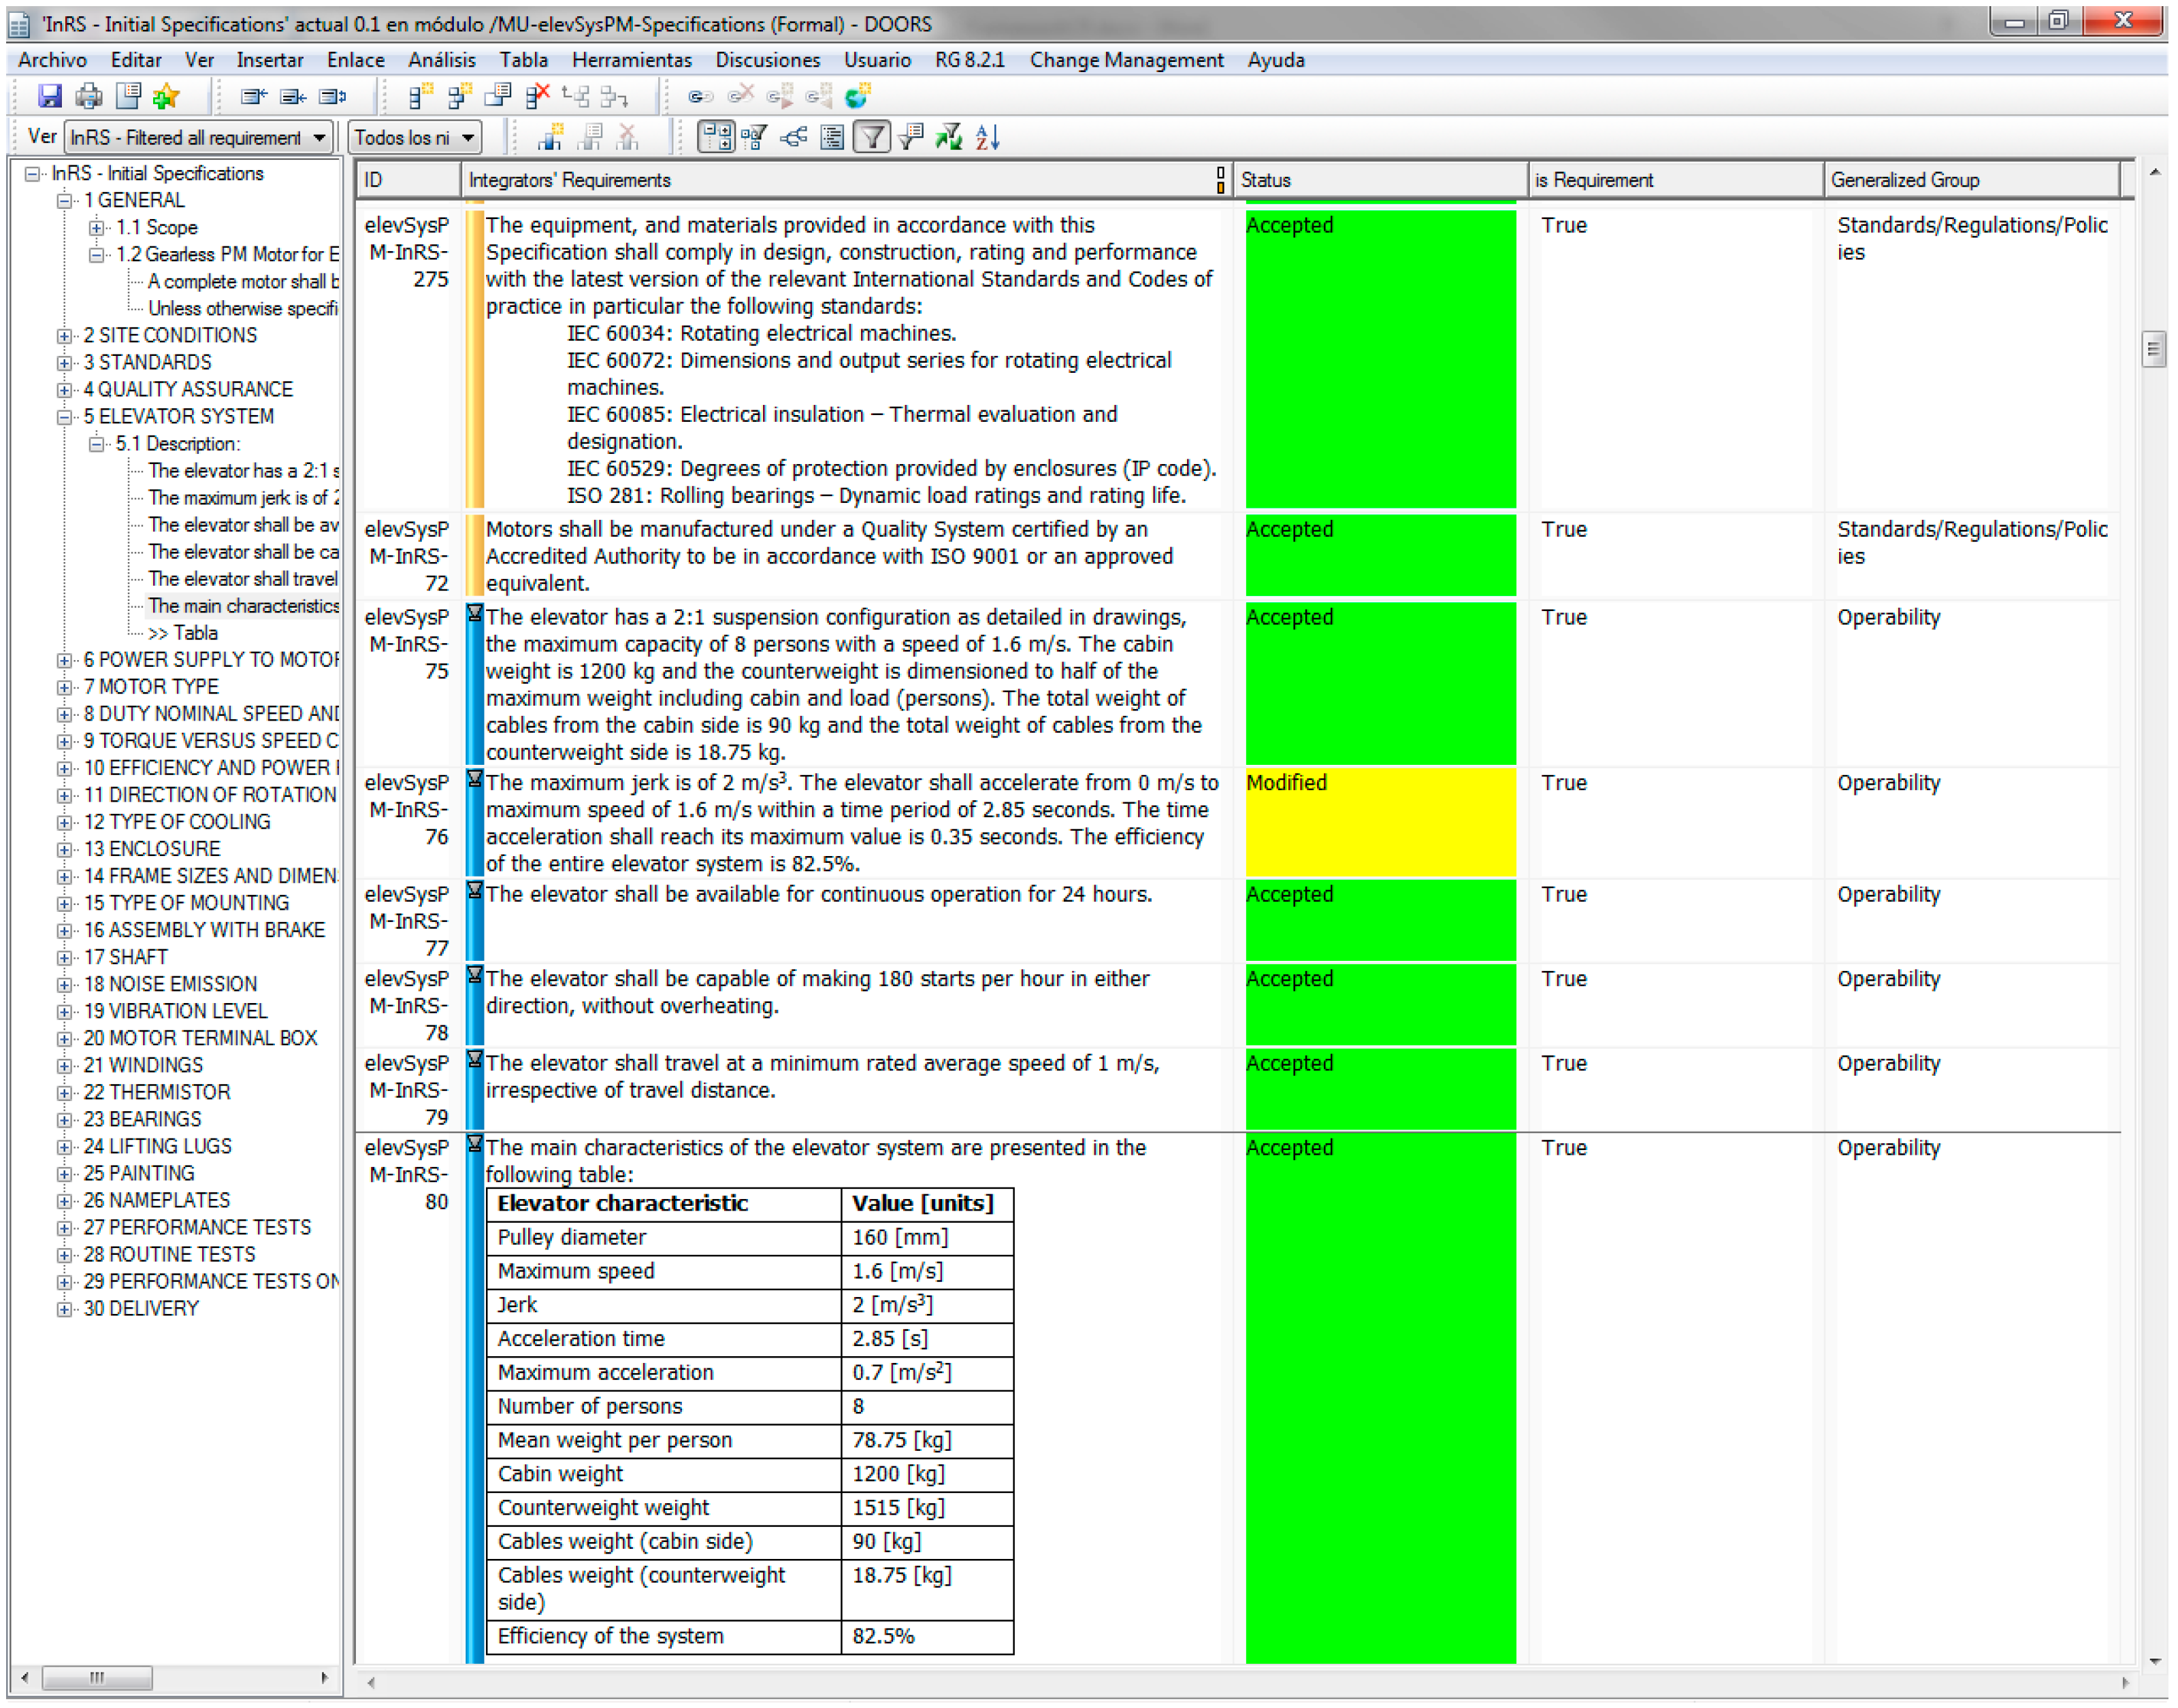Click the tree pane horizontal scrollbar thumb
The image size is (2178, 1708).
coord(97,1678)
